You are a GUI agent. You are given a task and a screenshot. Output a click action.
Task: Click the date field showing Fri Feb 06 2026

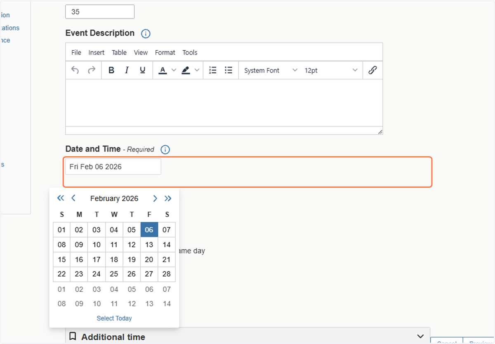pos(113,167)
